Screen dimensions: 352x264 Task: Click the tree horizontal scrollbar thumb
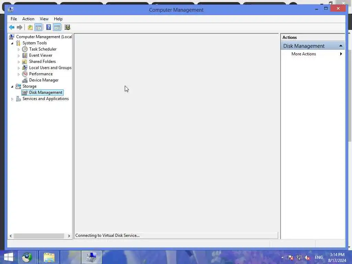click(x=39, y=236)
